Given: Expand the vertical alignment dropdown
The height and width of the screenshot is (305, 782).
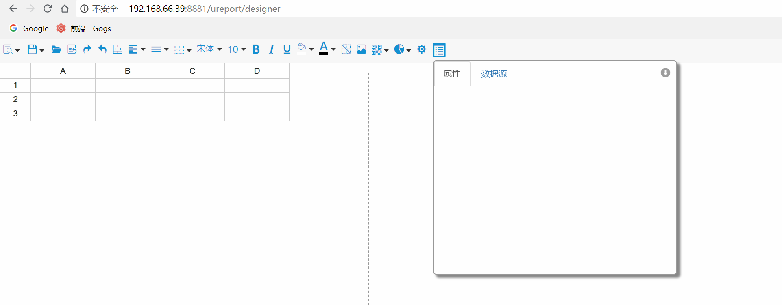Looking at the screenshot, I should pos(160,49).
